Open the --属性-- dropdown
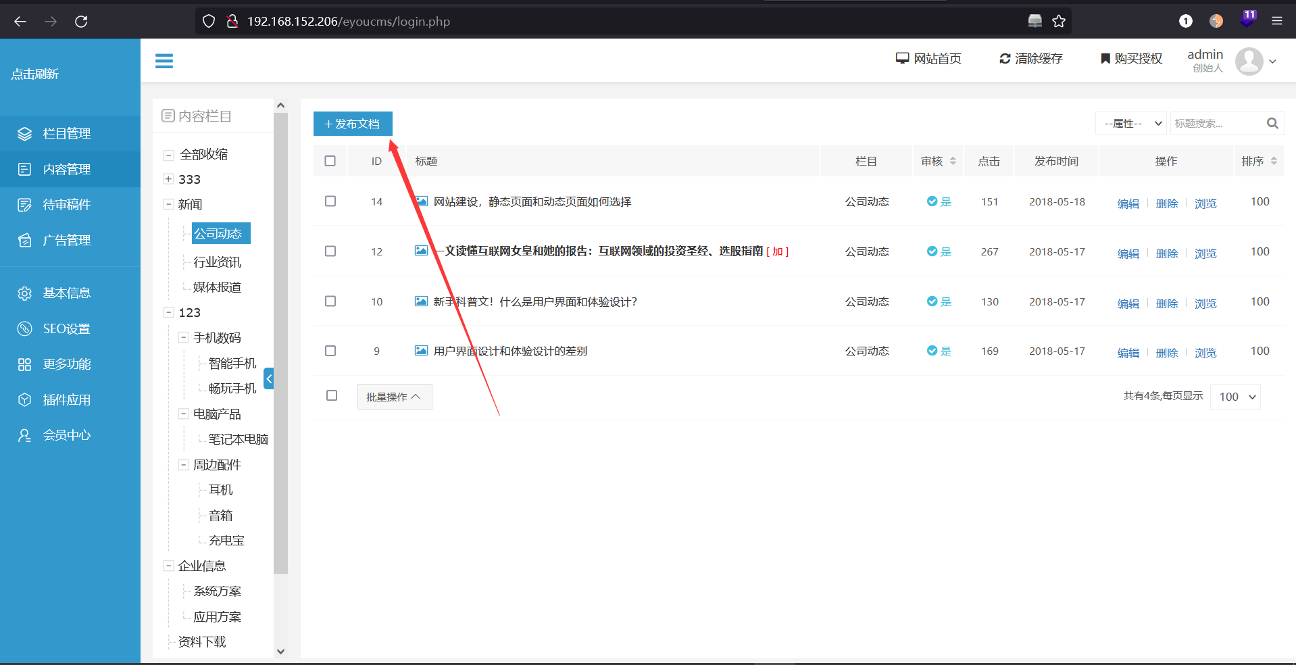1296x665 pixels. tap(1131, 123)
